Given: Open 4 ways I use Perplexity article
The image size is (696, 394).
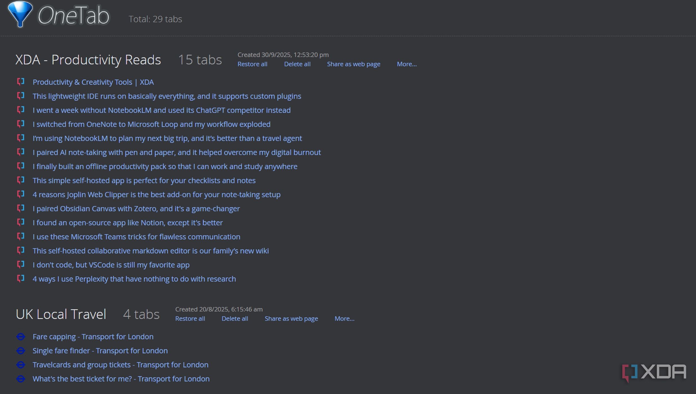Looking at the screenshot, I should [x=134, y=279].
